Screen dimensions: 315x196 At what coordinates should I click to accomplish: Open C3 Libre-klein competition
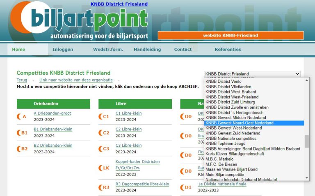tap(128, 146)
